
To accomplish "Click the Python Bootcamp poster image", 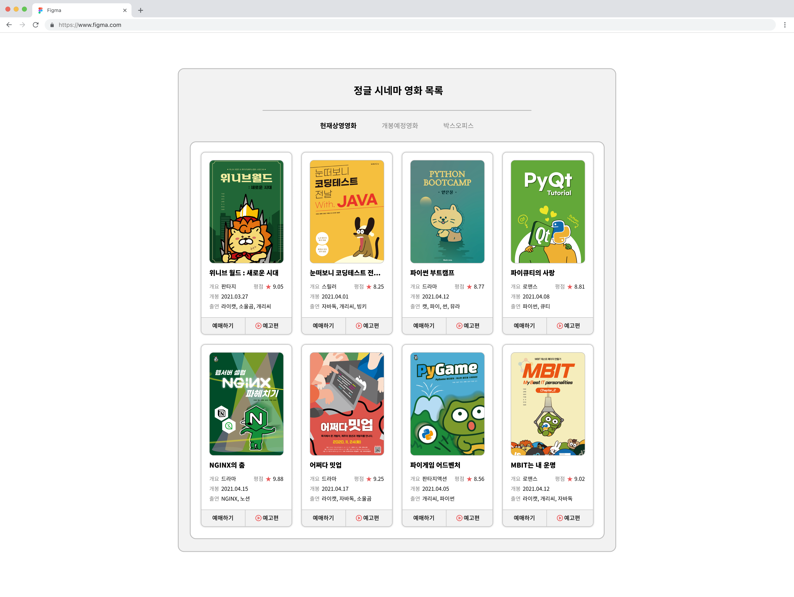I will click(x=447, y=212).
